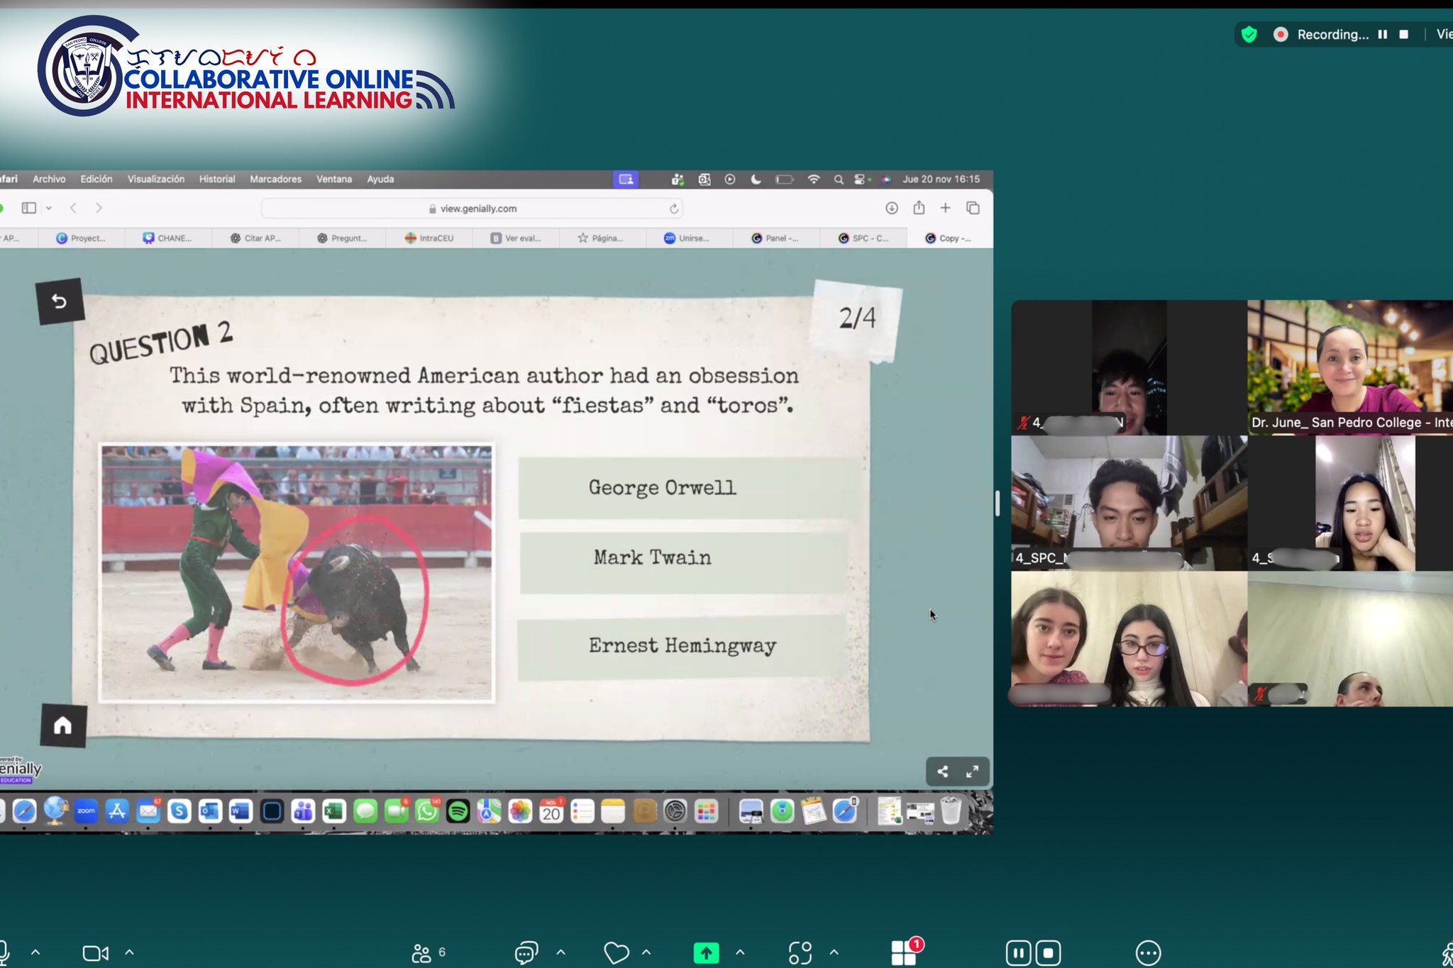This screenshot has height=968, width=1453.
Task: Click the green encryption shield icon
Action: pyautogui.click(x=1249, y=34)
